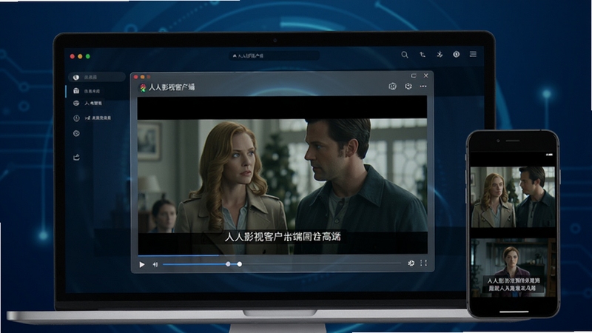Click the circular refresh icon in the sidebar

(x=76, y=133)
